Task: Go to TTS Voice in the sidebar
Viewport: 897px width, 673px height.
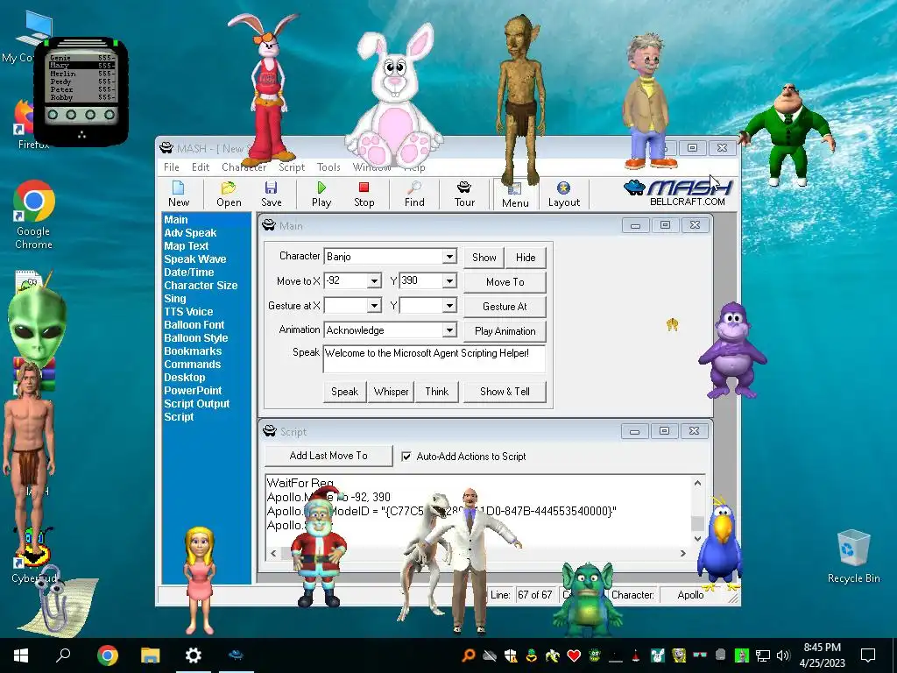Action: coord(188,312)
